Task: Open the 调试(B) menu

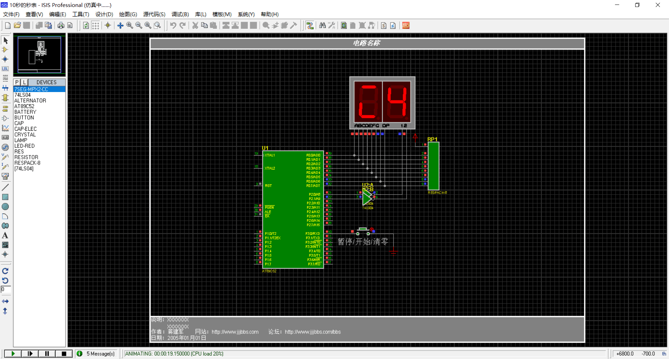Action: [180, 14]
